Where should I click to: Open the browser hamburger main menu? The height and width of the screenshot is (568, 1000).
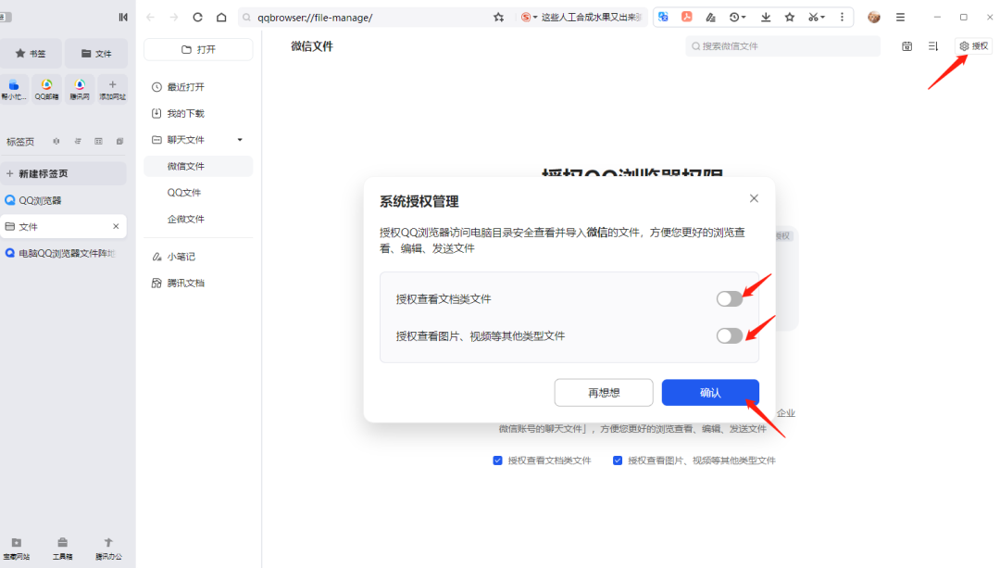[901, 18]
